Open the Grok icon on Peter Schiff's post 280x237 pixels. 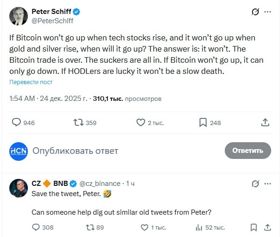(255, 12)
